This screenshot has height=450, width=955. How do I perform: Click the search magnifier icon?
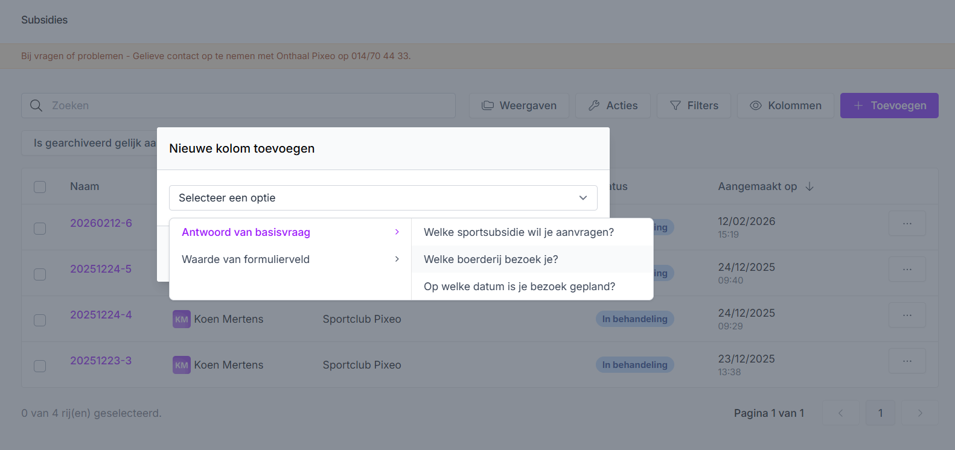36,106
